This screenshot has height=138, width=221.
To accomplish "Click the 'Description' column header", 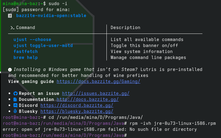I will tap(125, 28).
